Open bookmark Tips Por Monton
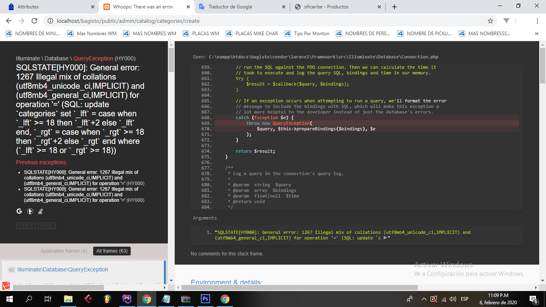This screenshot has width=546, height=307. click(x=307, y=34)
